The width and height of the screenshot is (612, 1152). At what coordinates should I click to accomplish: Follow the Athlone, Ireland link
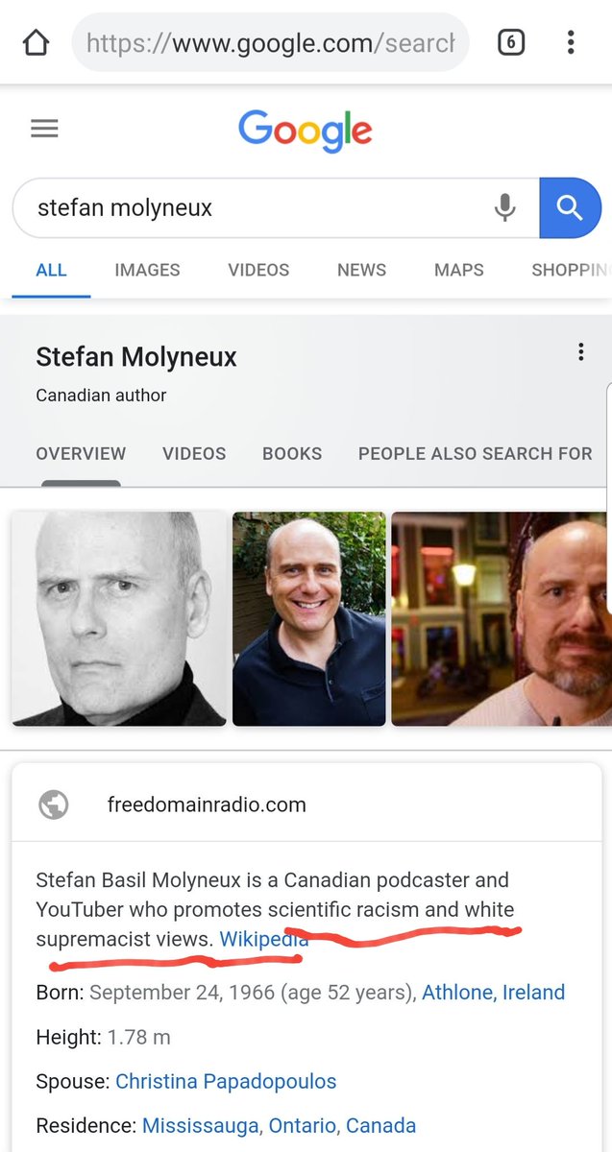click(x=494, y=993)
